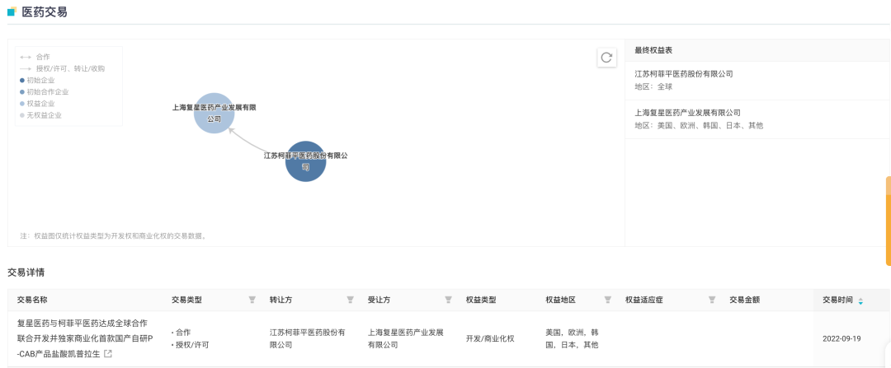Click 合作 legend entry
The image size is (891, 368).
tap(35, 58)
